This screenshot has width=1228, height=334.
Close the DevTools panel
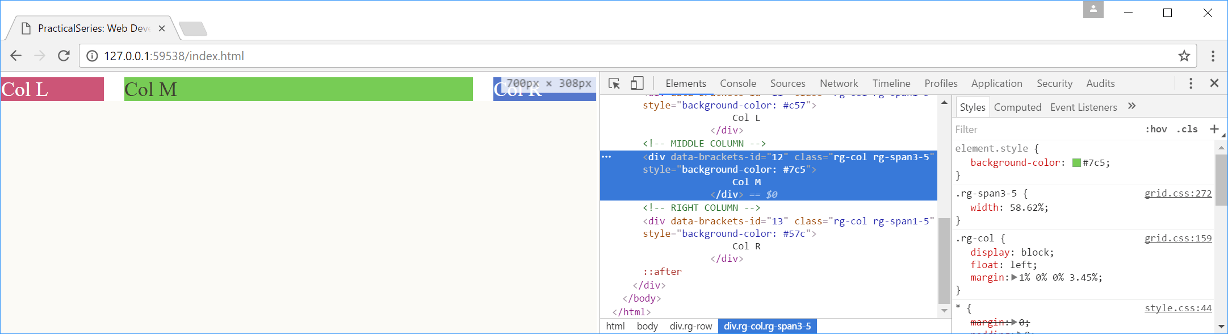point(1214,83)
